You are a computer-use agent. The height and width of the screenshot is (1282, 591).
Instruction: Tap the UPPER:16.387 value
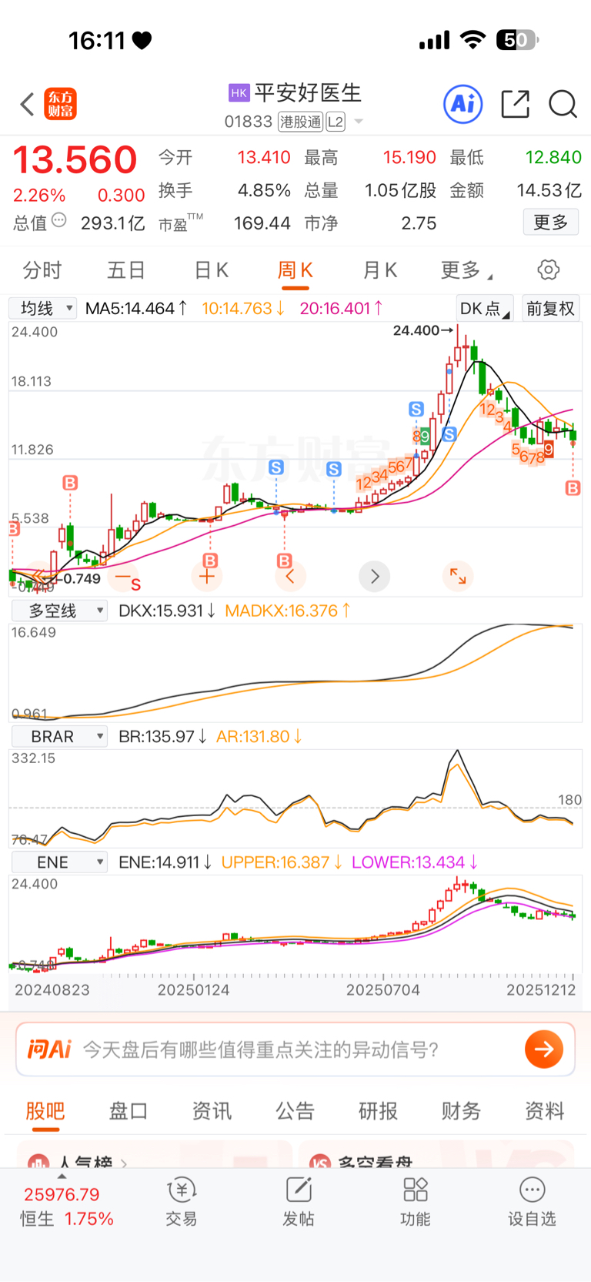coord(281,862)
